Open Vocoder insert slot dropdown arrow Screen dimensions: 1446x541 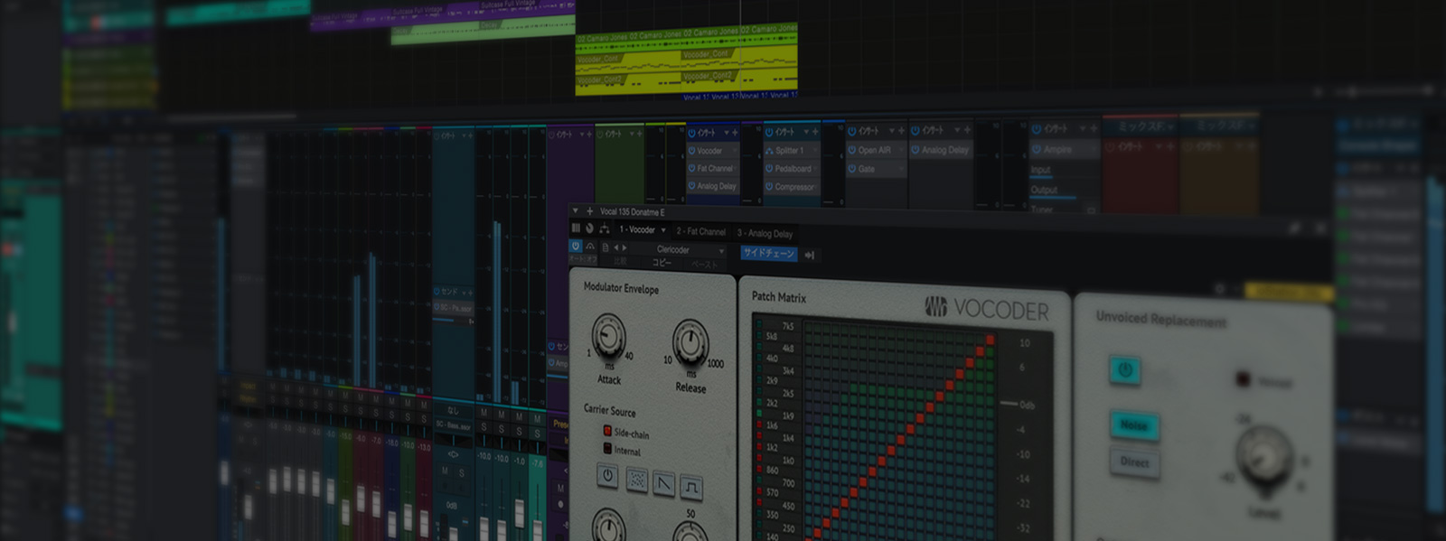point(736,151)
